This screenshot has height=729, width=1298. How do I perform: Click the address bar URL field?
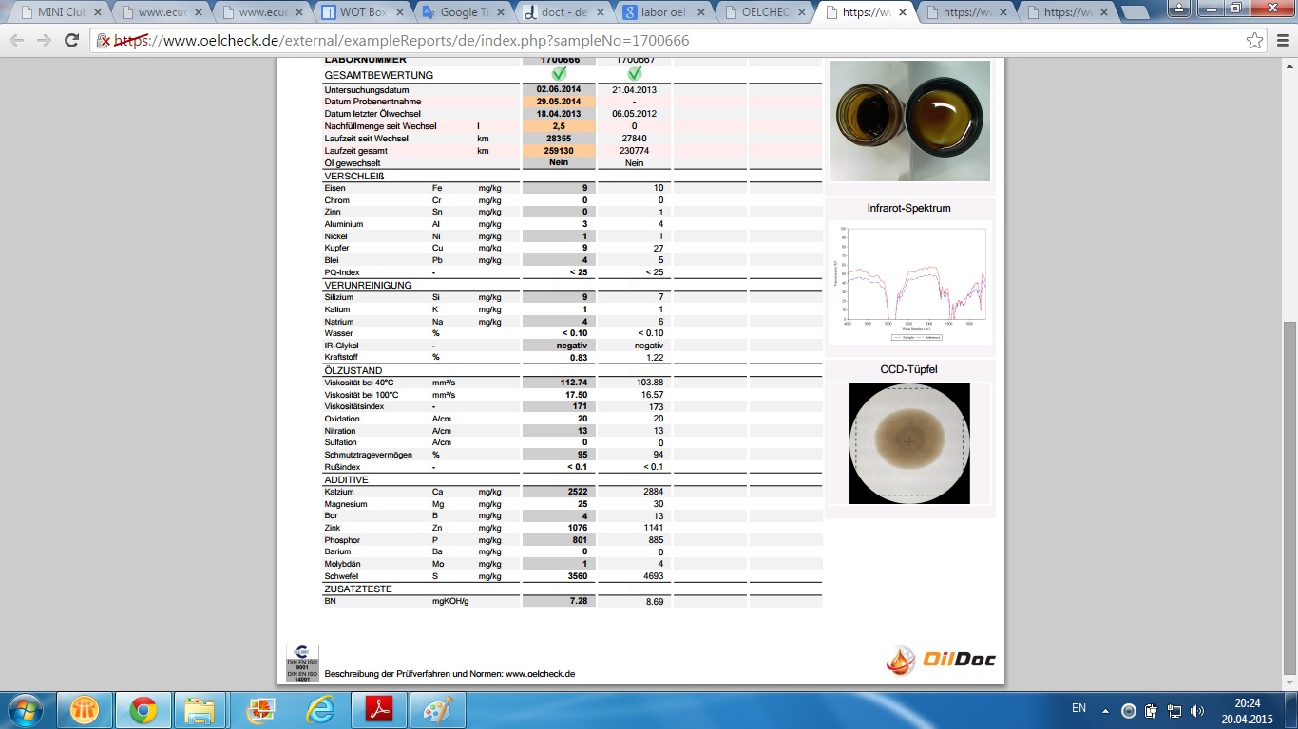pos(665,41)
